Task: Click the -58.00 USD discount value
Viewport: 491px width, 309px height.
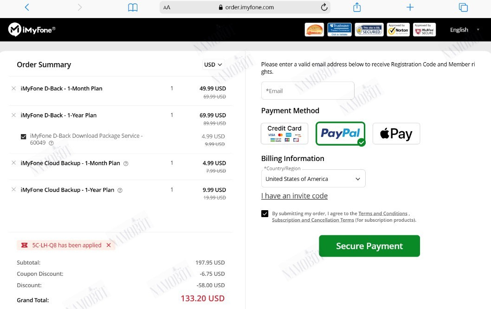Action: click(x=211, y=285)
